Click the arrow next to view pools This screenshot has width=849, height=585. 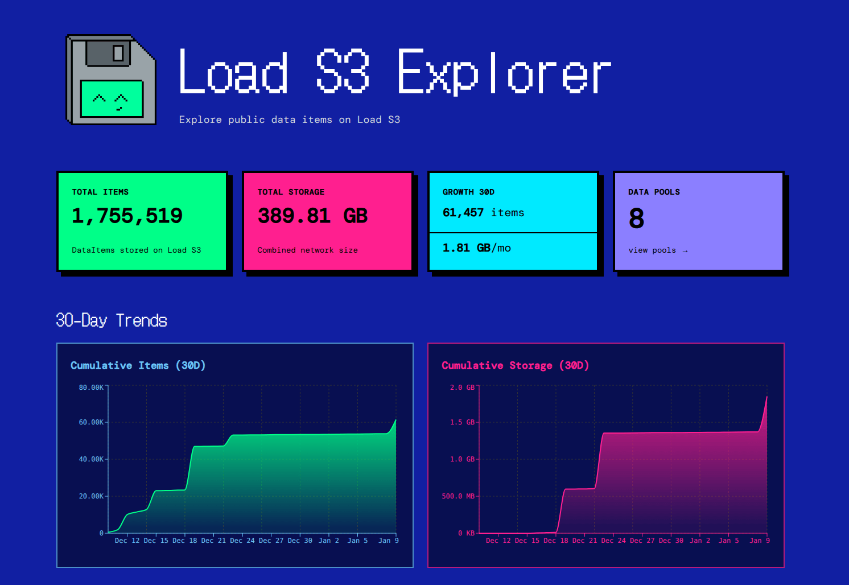click(x=685, y=250)
